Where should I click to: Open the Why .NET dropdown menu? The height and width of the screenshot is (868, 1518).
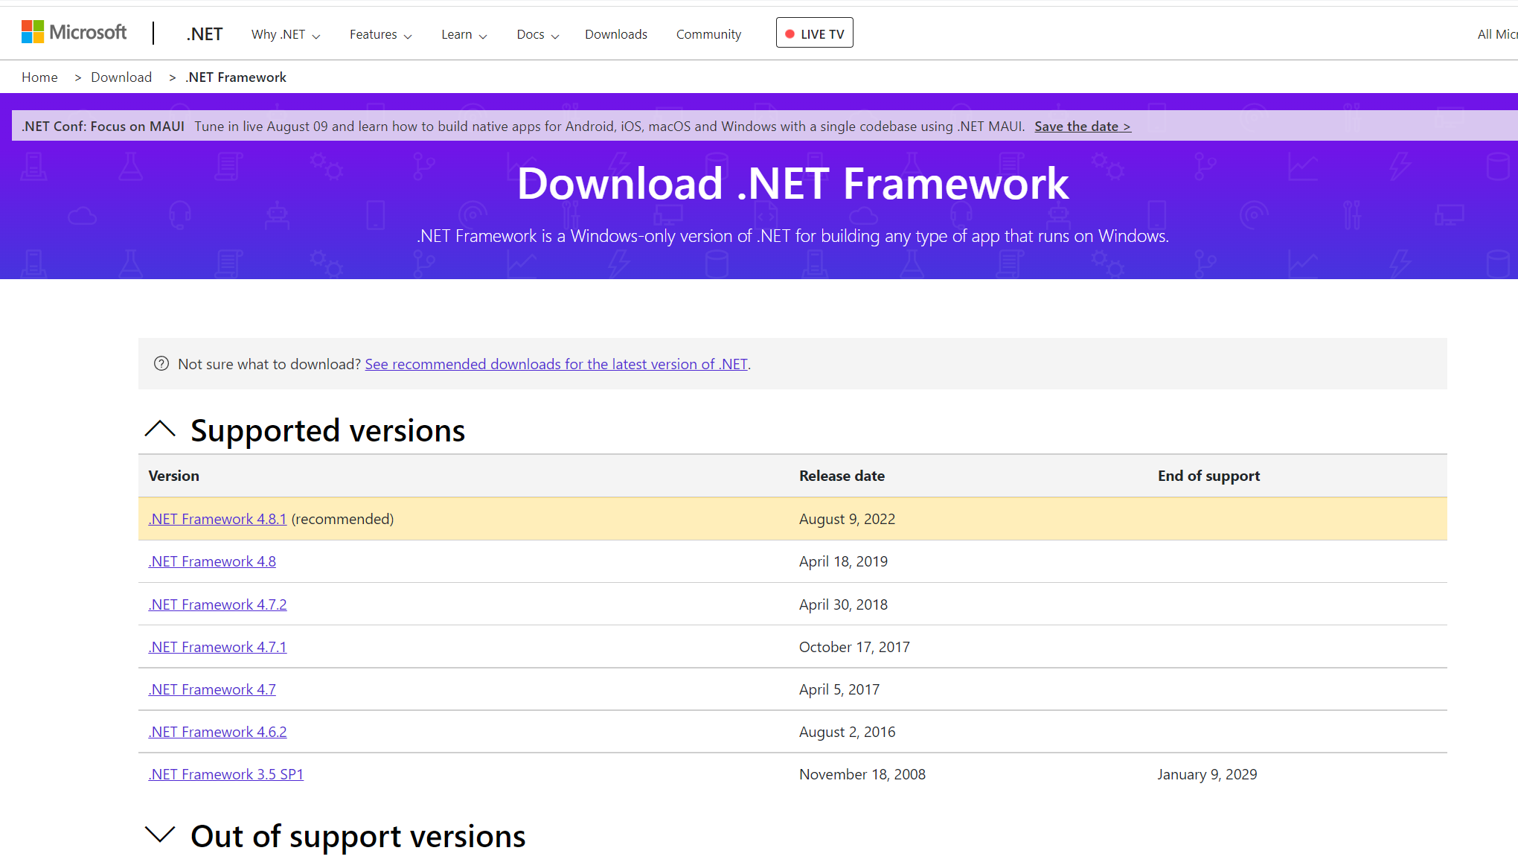point(286,34)
